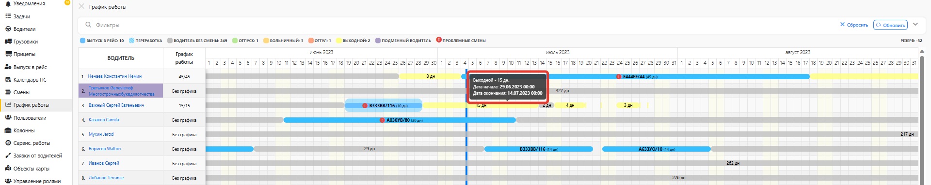The width and height of the screenshot is (931, 185).
Task: Click the yellow notifications count badge
Action: click(67, 2)
